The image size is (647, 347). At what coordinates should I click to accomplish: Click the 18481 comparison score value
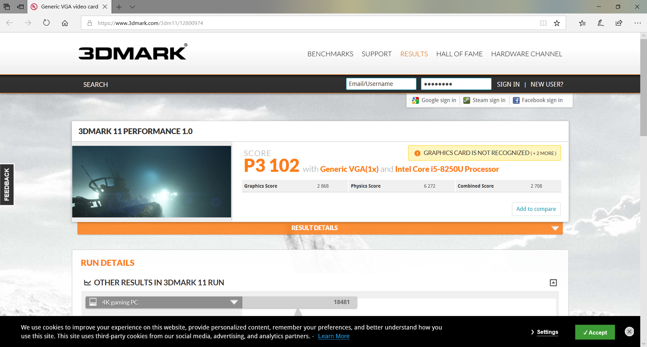[x=342, y=302]
